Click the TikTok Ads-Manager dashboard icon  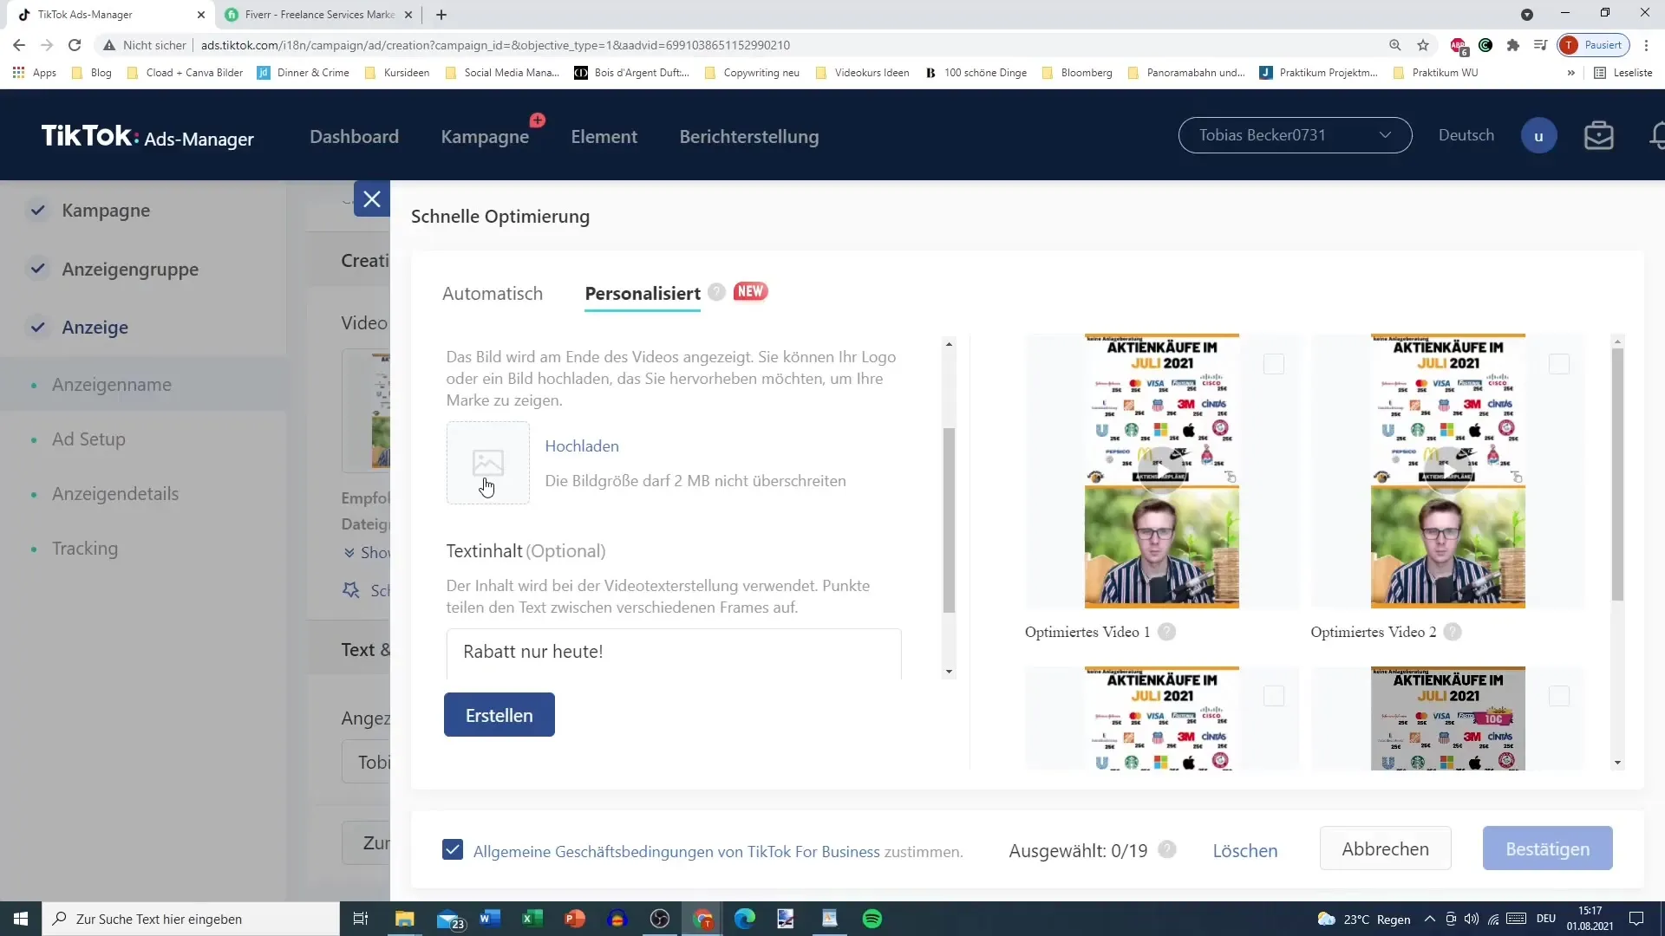coord(148,136)
